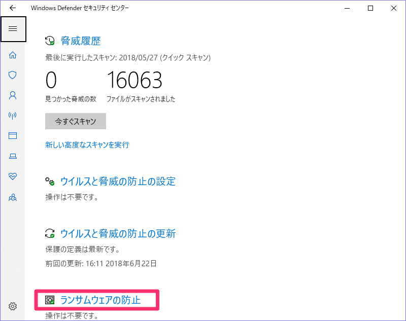Open Account protection person icon
Screen dimensions: 406x321
pyautogui.click(x=13, y=95)
